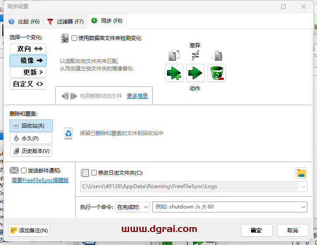The image size is (317, 245).
Task: Select the 同步 (F8) tab
Action: [x=106, y=21]
